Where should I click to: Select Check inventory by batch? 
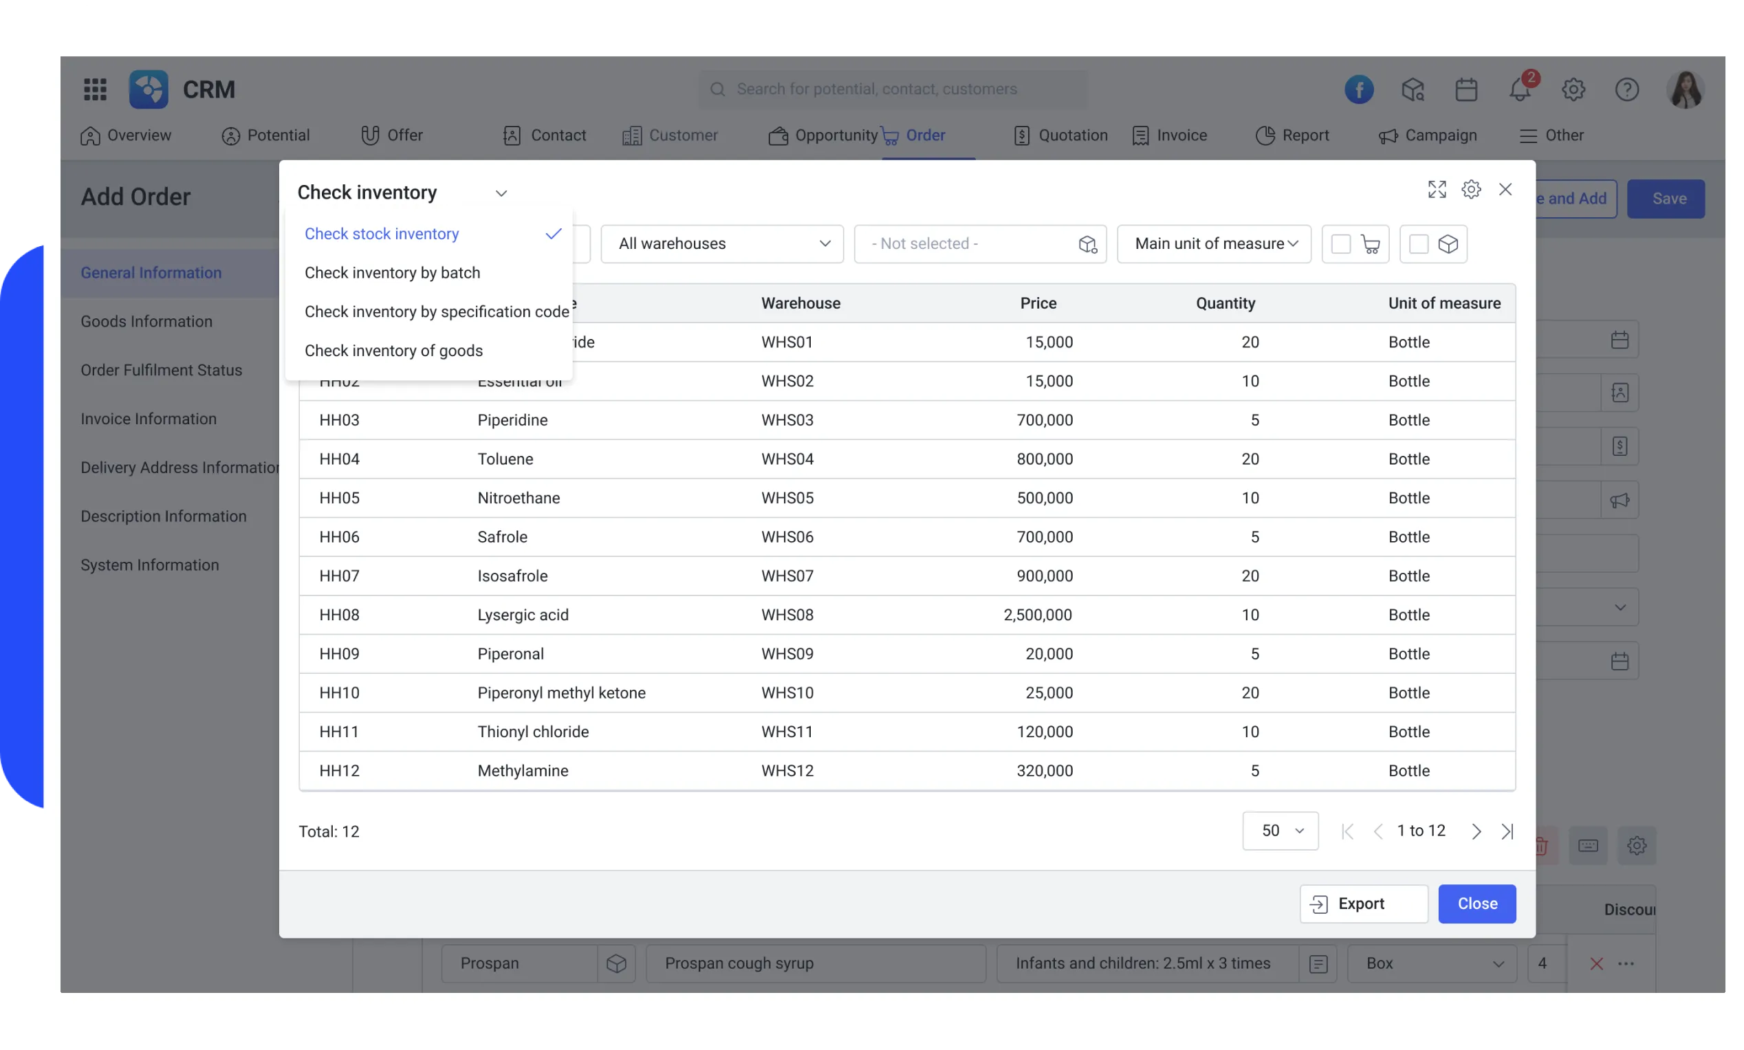(393, 272)
